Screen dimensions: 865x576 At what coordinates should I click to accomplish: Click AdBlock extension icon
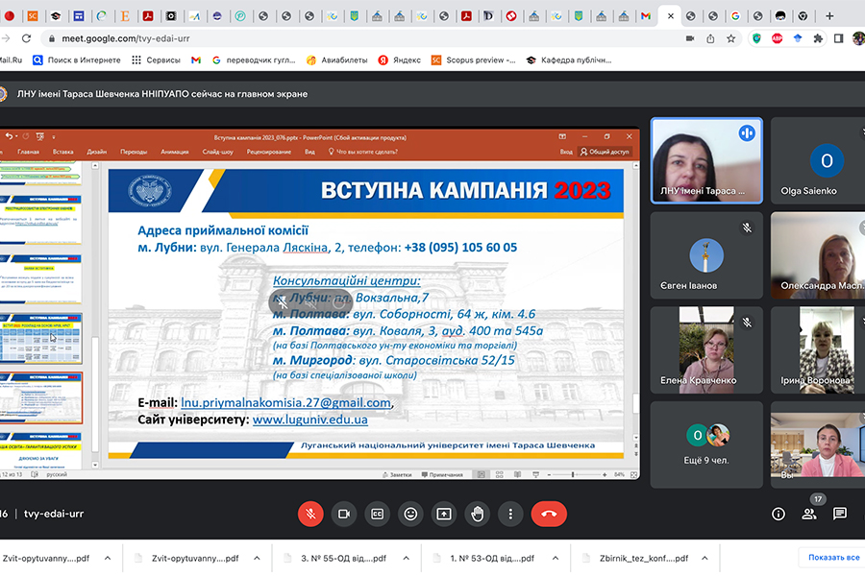(777, 38)
